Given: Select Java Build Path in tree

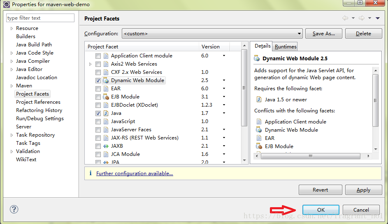Looking at the screenshot, I should (34, 45).
